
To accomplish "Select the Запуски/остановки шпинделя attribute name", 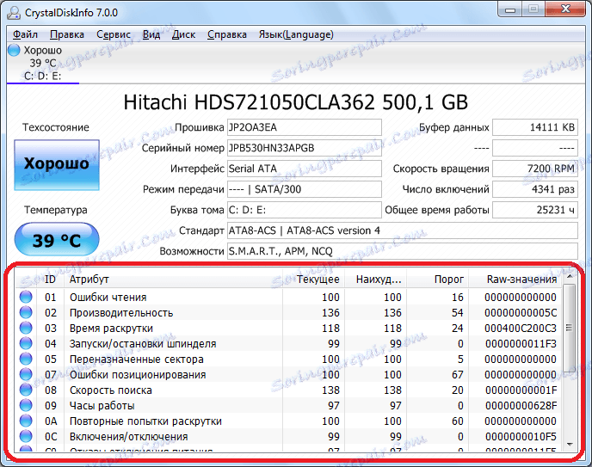I will (x=143, y=344).
